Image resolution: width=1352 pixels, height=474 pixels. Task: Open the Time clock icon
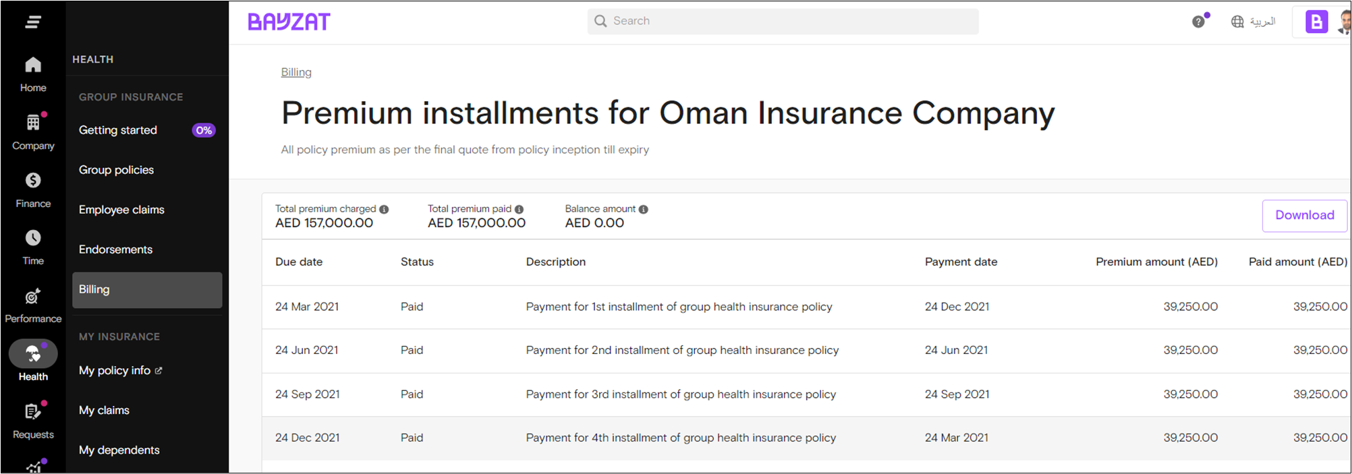[33, 238]
